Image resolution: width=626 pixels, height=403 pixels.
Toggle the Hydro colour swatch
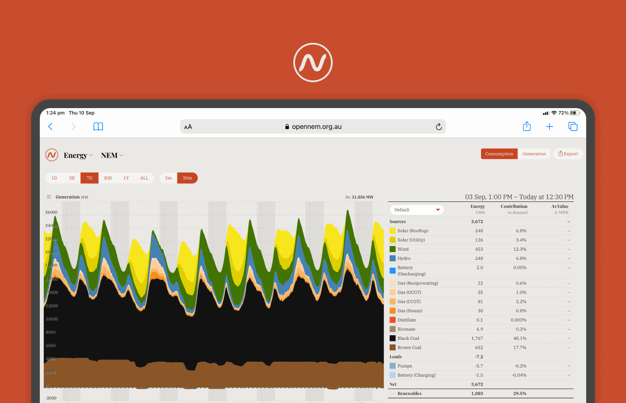393,258
